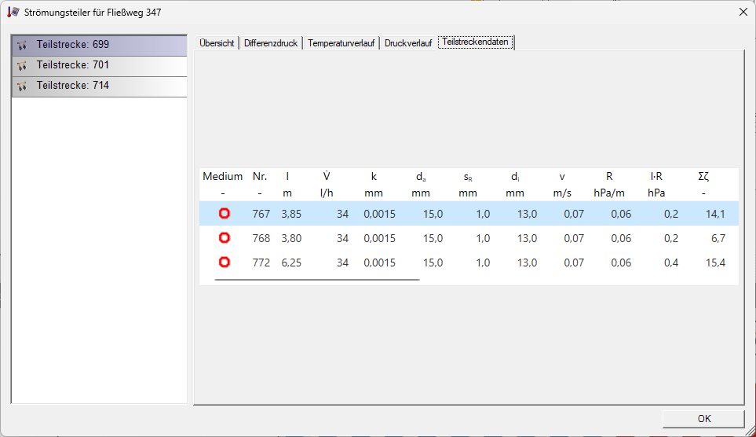Viewport: 756px width, 437px height.
Task: Click the length value 3,85
Action: (291, 214)
